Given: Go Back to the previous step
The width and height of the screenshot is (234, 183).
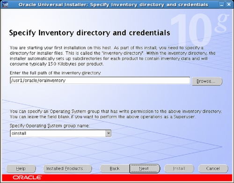Looking at the screenshot, I should coord(115,168).
